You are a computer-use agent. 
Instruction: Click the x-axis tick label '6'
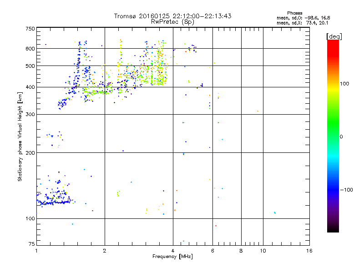click(x=212, y=251)
